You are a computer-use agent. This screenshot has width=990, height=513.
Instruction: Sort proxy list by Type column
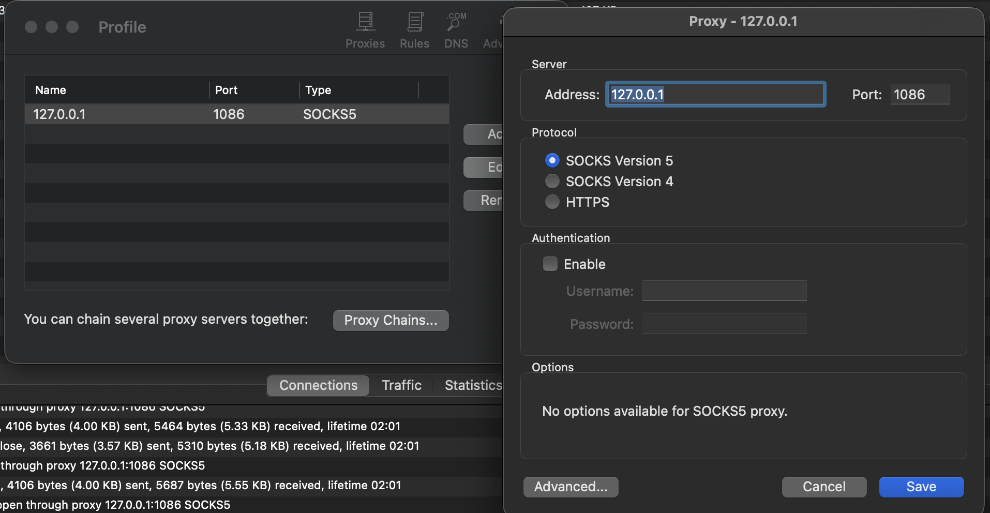pos(358,90)
